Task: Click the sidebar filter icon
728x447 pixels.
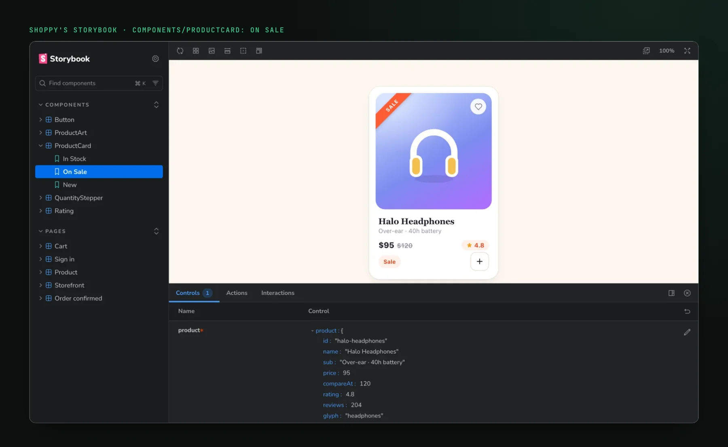Action: [155, 83]
